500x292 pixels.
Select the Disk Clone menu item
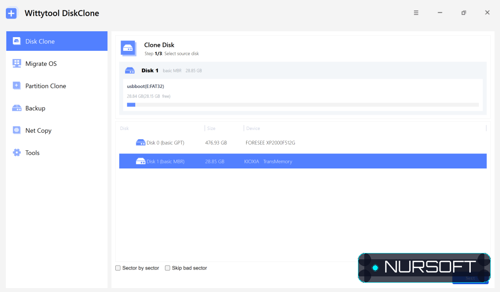(x=57, y=41)
